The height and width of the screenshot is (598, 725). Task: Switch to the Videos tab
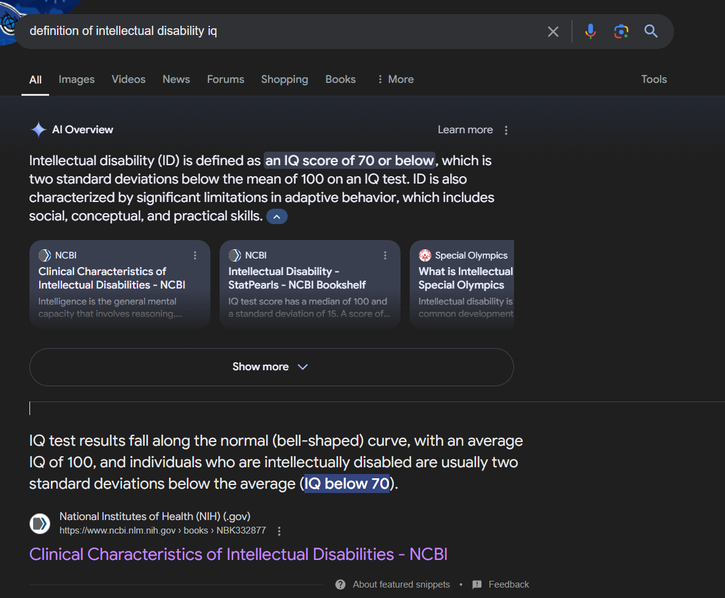pos(129,80)
